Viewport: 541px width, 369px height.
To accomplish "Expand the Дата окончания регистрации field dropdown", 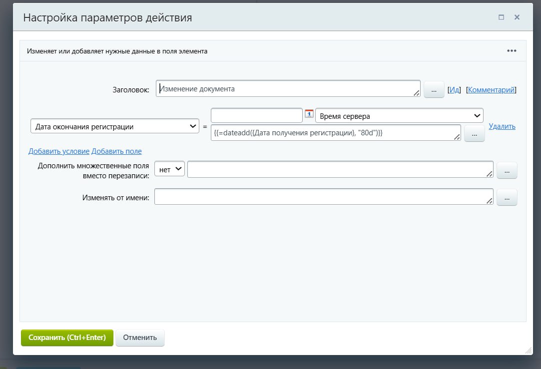I will pyautogui.click(x=115, y=127).
